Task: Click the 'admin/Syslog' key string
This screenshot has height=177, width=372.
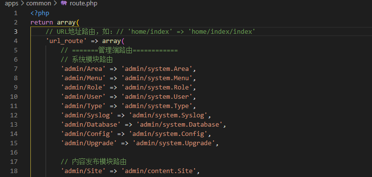Action: point(87,115)
